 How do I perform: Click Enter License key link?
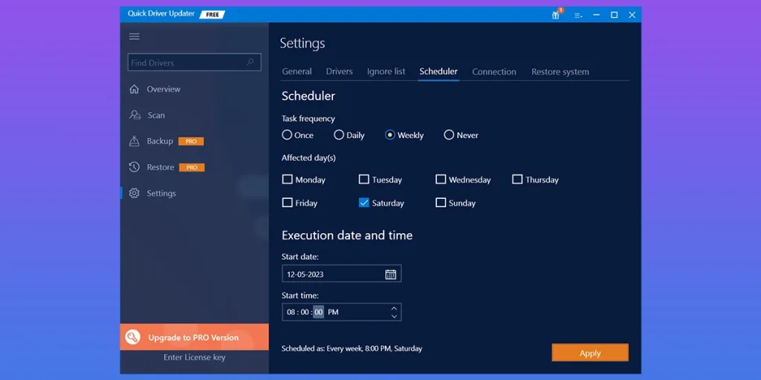[194, 357]
